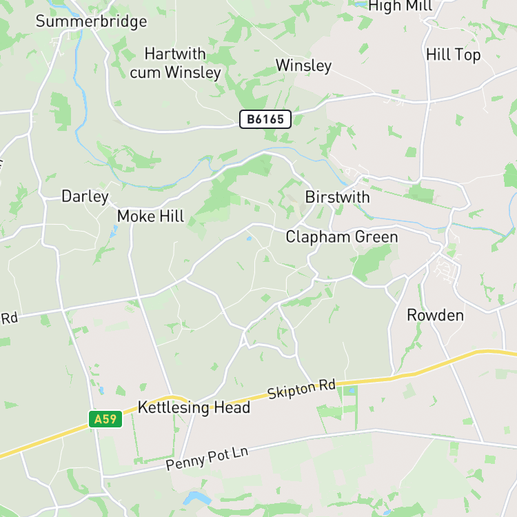Click the Hartwith cum Winsley label
This screenshot has height=517, width=517.
[175, 63]
